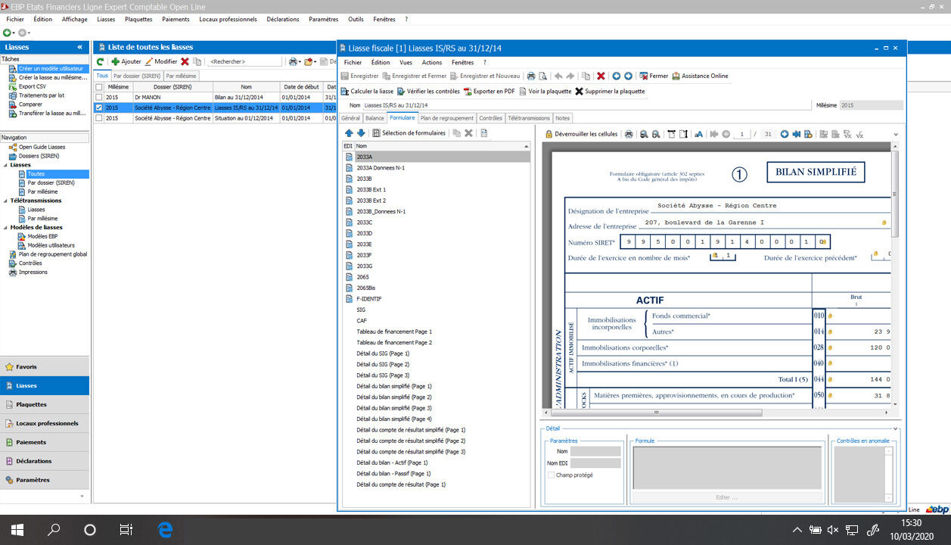This screenshot has height=545, width=951.
Task: Refresh the liasses list with green arrow
Action: [100, 61]
